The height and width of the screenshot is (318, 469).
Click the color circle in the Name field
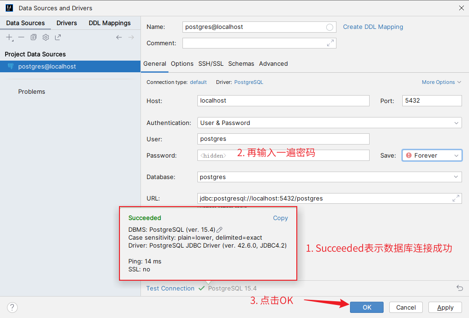tap(330, 27)
